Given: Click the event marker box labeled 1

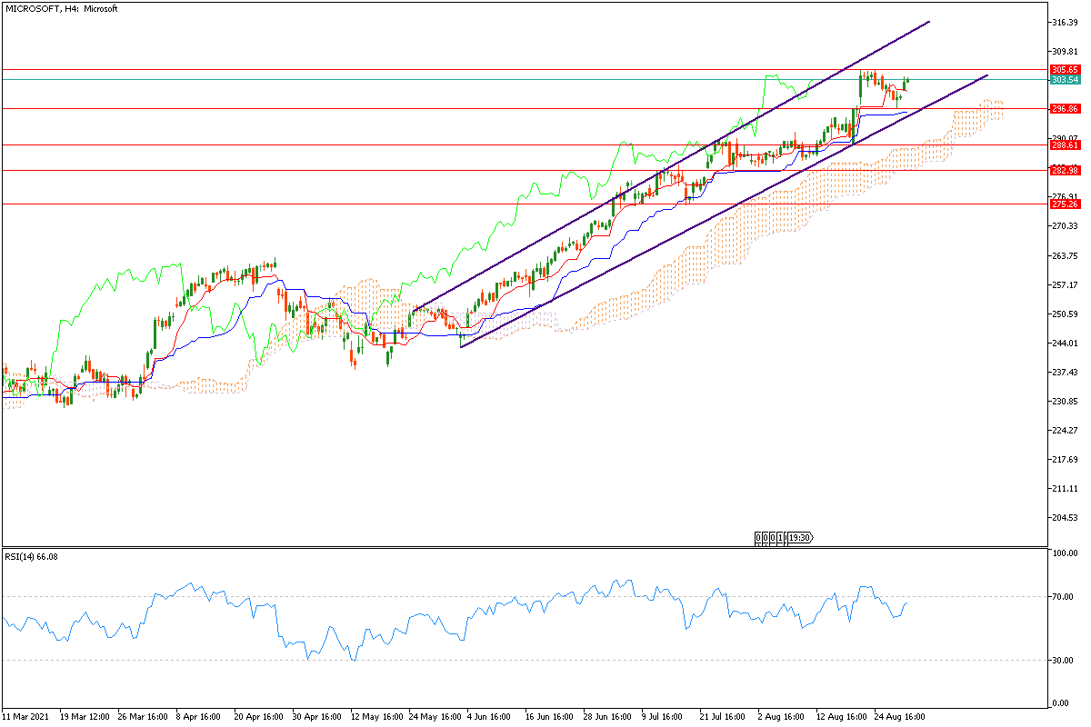Looking at the screenshot, I should coord(779,537).
